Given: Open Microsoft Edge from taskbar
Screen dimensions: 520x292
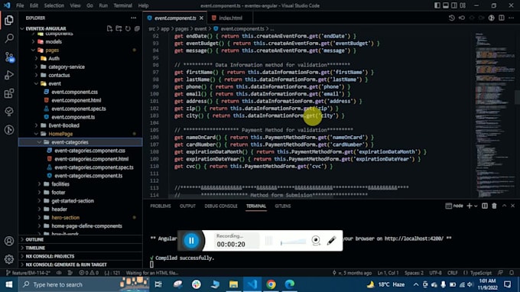Looking at the screenshot, I should (x=290, y=284).
